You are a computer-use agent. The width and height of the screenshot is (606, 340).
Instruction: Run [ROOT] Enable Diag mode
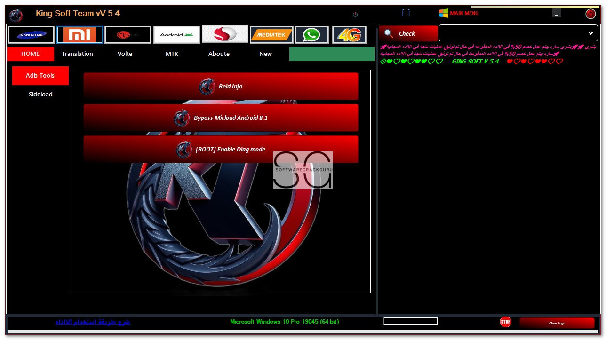[221, 150]
